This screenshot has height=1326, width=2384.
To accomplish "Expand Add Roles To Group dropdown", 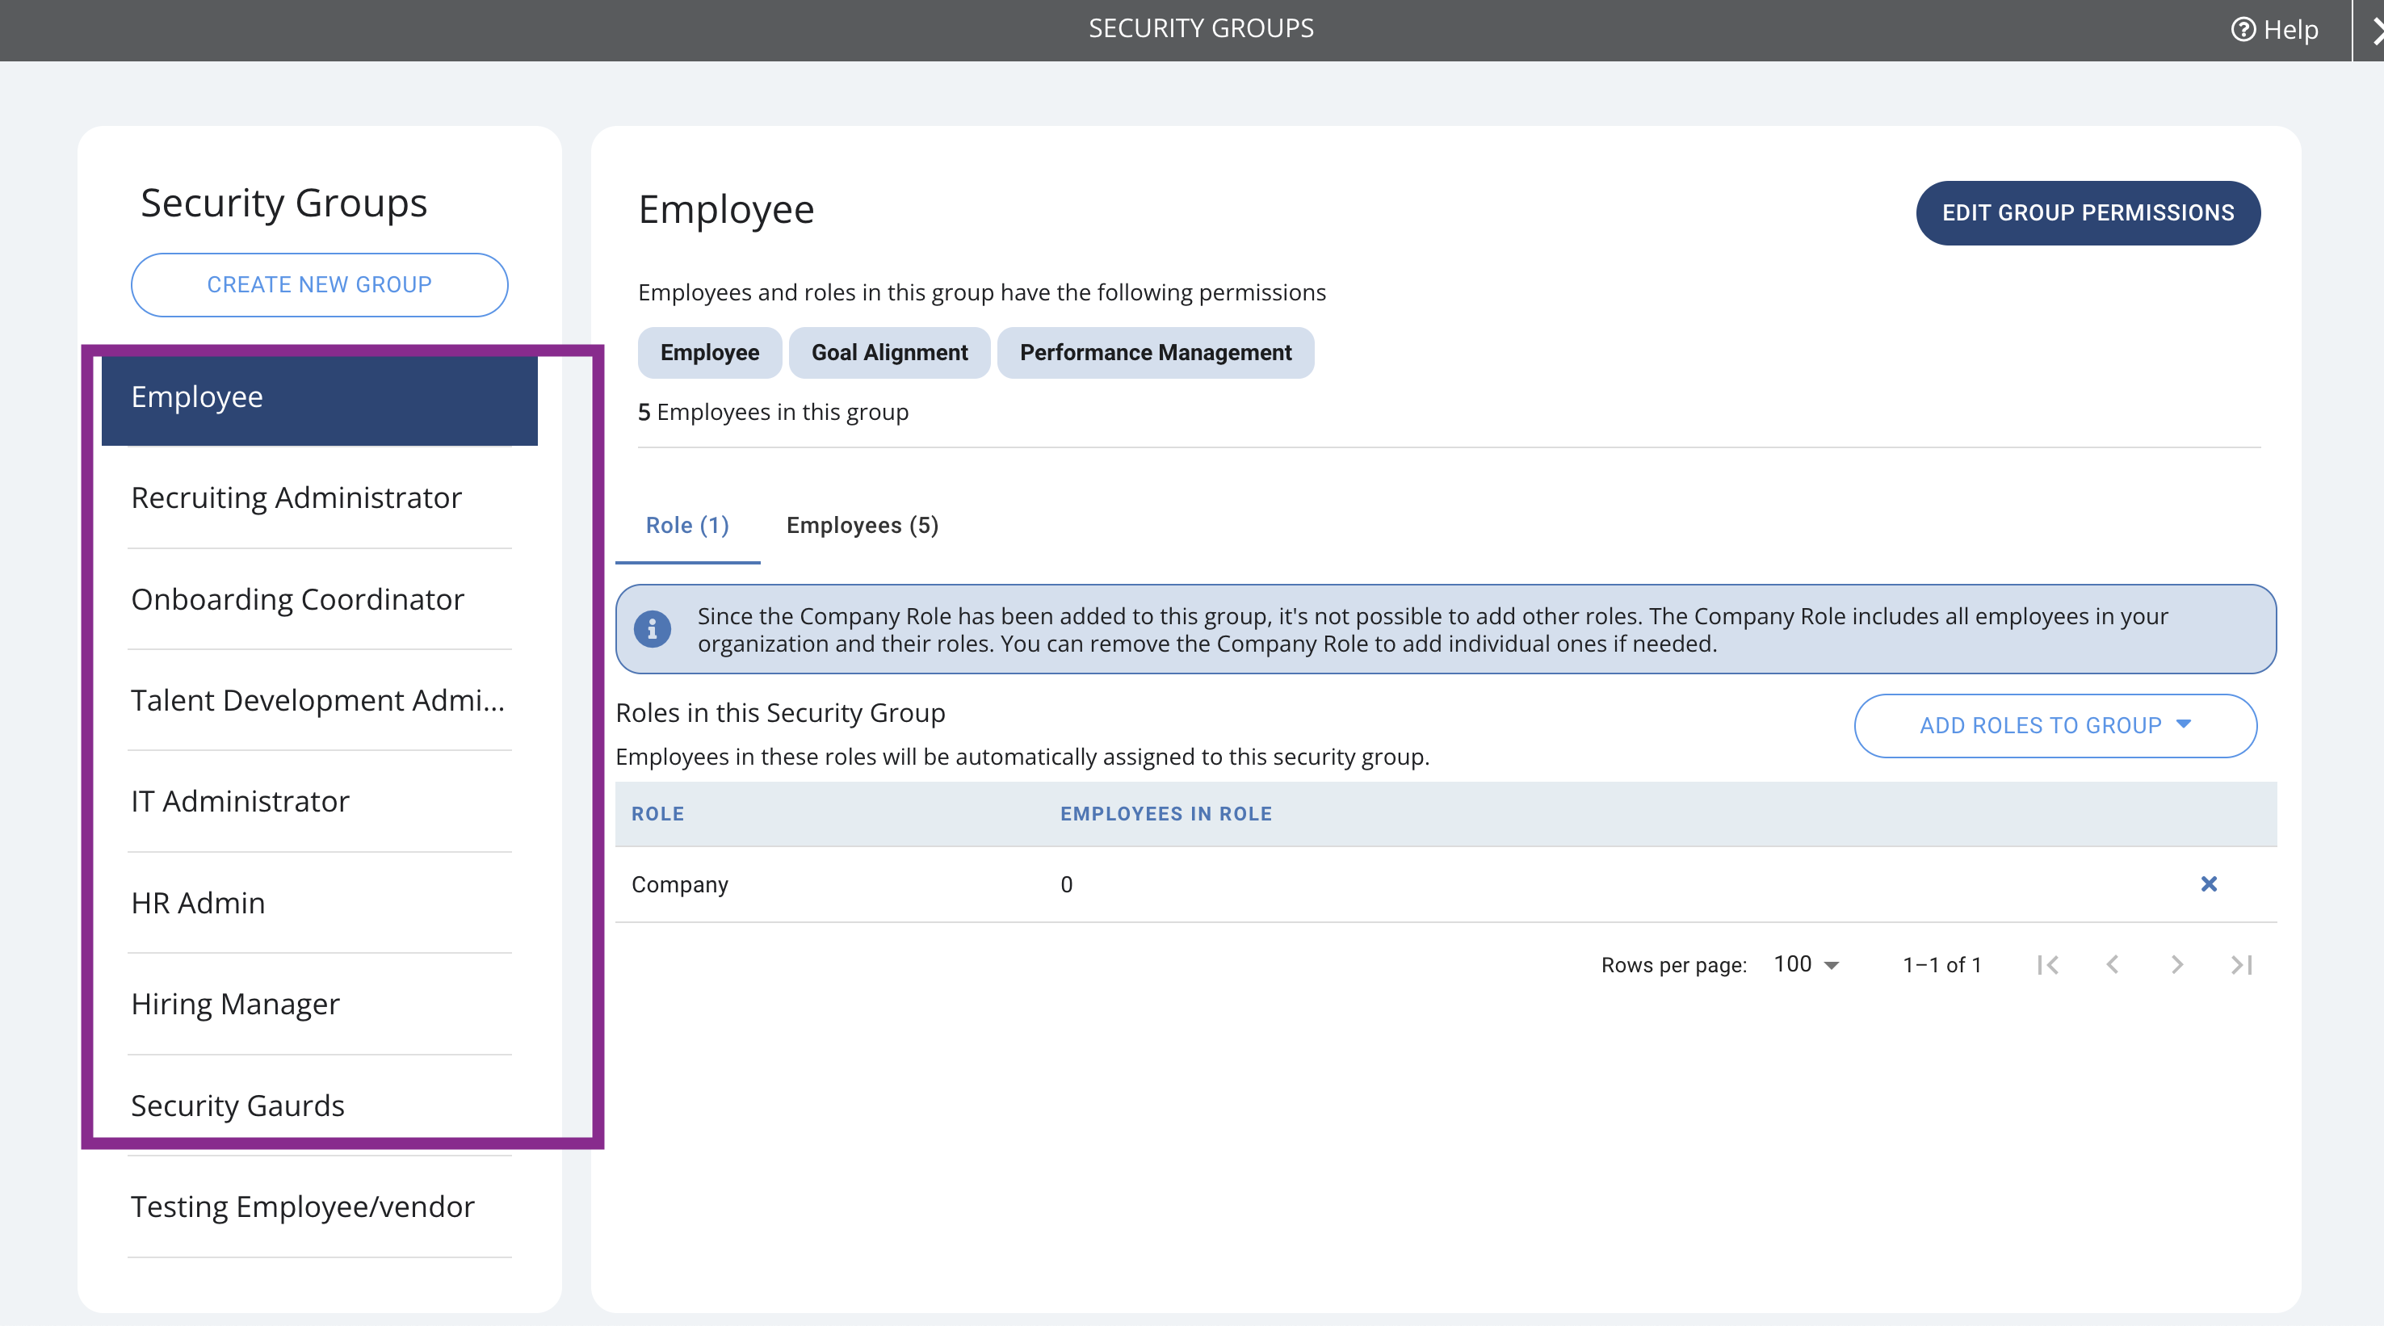I will coord(2055,725).
